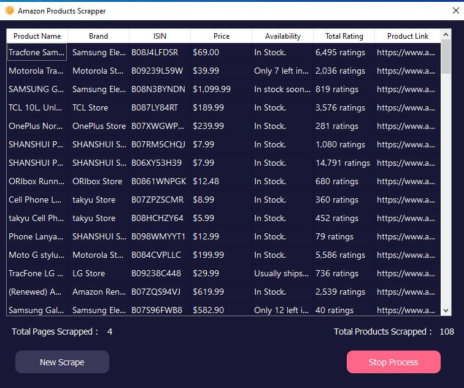Click the LG Store brand cell
The height and width of the screenshot is (388, 464).
(x=99, y=273)
